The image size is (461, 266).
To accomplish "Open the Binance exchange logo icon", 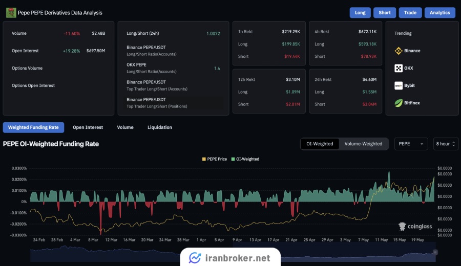I will [x=399, y=51].
